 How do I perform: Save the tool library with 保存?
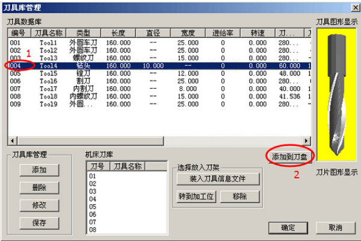[x=39, y=222]
